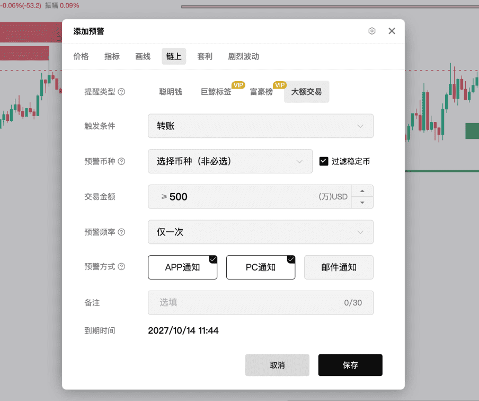Select the 链上 tab
479x401 pixels.
174,56
